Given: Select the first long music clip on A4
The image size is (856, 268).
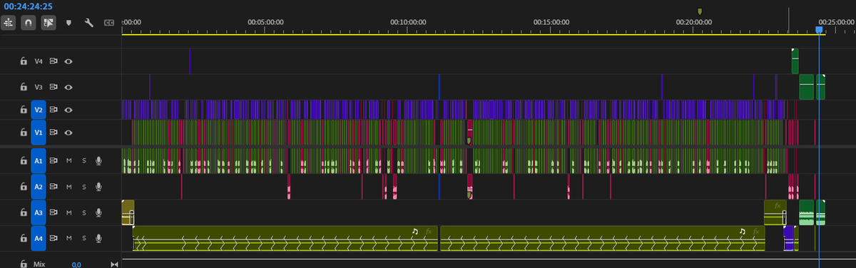Looking at the screenshot, I should click(285, 238).
